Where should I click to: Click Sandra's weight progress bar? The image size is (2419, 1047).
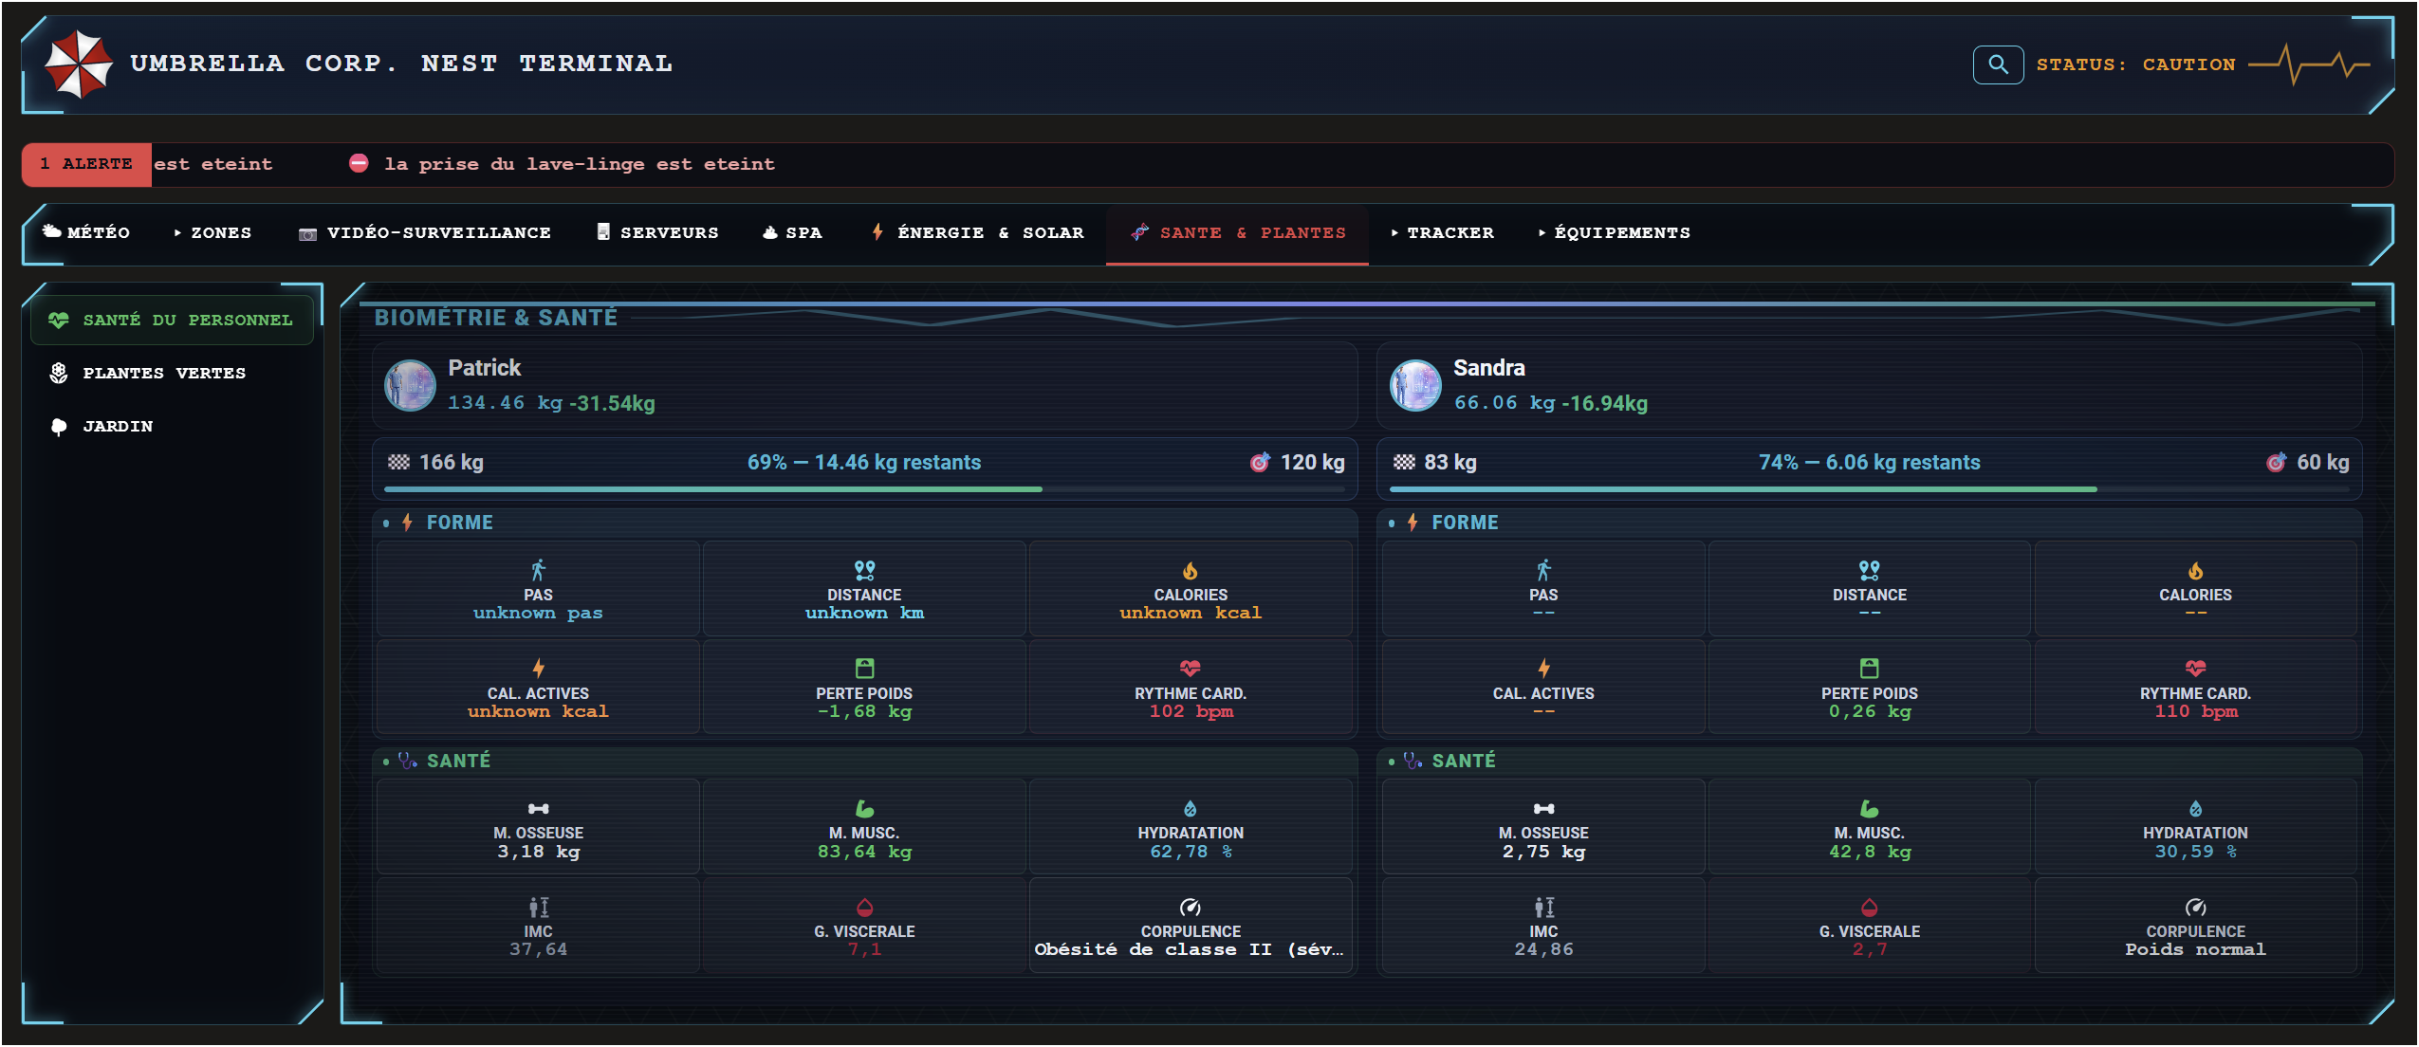pos(1869,489)
